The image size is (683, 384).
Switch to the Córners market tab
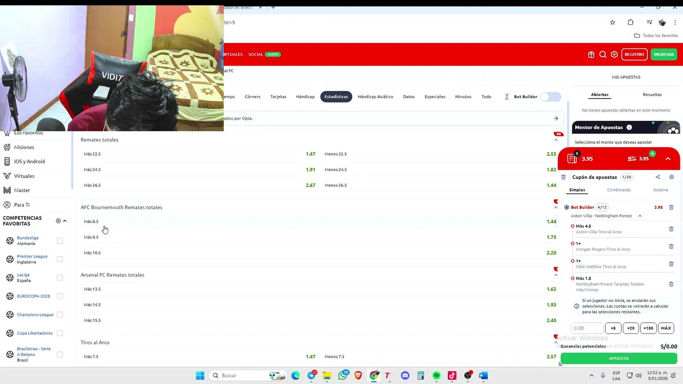coord(252,97)
